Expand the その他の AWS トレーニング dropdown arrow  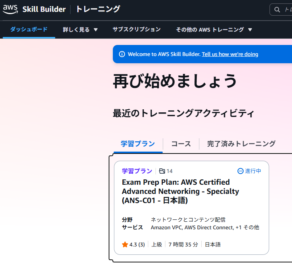pos(250,30)
